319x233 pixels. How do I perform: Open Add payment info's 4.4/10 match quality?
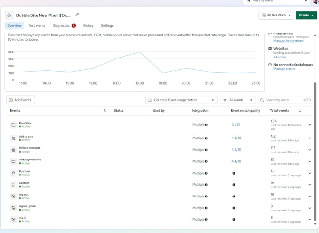(x=236, y=161)
